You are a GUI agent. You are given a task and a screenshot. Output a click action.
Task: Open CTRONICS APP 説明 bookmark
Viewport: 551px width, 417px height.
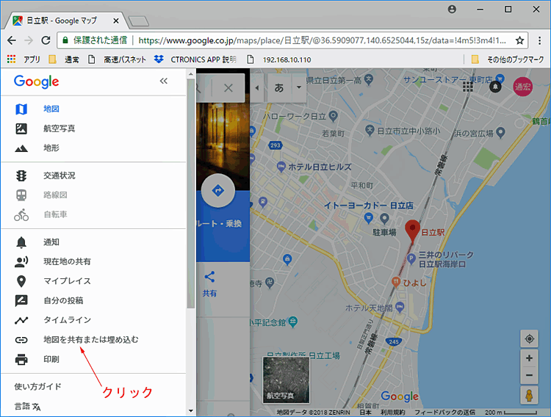tap(195, 59)
